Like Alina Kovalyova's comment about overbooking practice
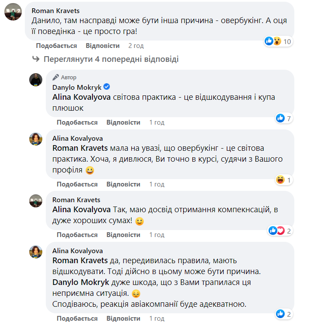The height and width of the screenshot is (322, 310). (77, 184)
